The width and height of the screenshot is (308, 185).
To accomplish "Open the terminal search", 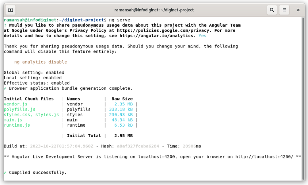I will pos(272,10).
